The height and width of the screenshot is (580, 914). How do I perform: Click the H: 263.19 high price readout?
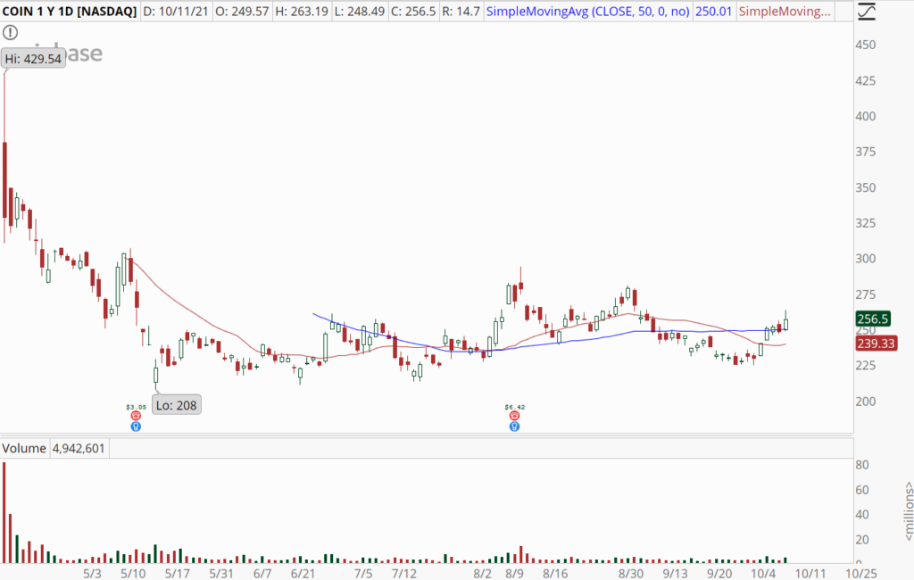pos(302,12)
